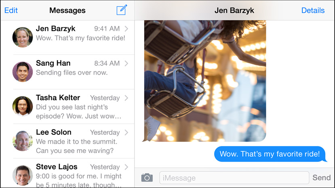Tap Tasha Kelter's contact photo

point(23,107)
